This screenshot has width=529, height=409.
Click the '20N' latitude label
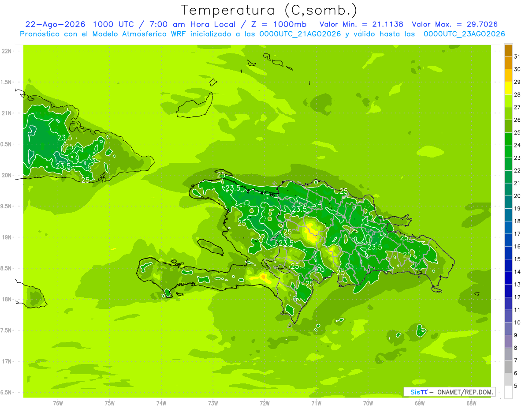click(7, 175)
